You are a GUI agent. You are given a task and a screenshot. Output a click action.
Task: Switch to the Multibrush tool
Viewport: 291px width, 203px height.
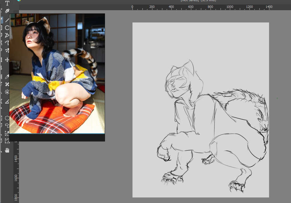point(7,50)
